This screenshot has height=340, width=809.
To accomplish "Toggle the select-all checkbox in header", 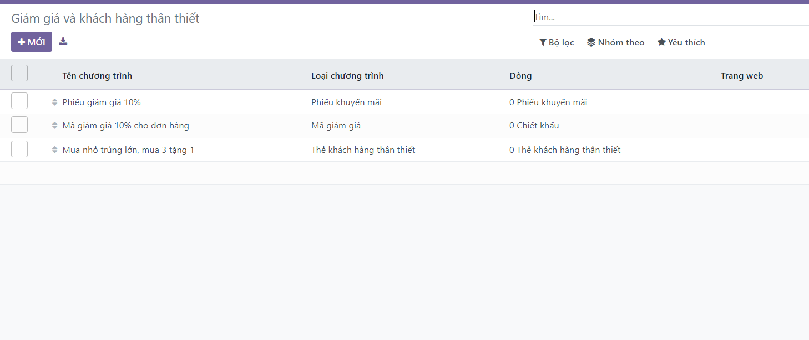I will (19, 73).
